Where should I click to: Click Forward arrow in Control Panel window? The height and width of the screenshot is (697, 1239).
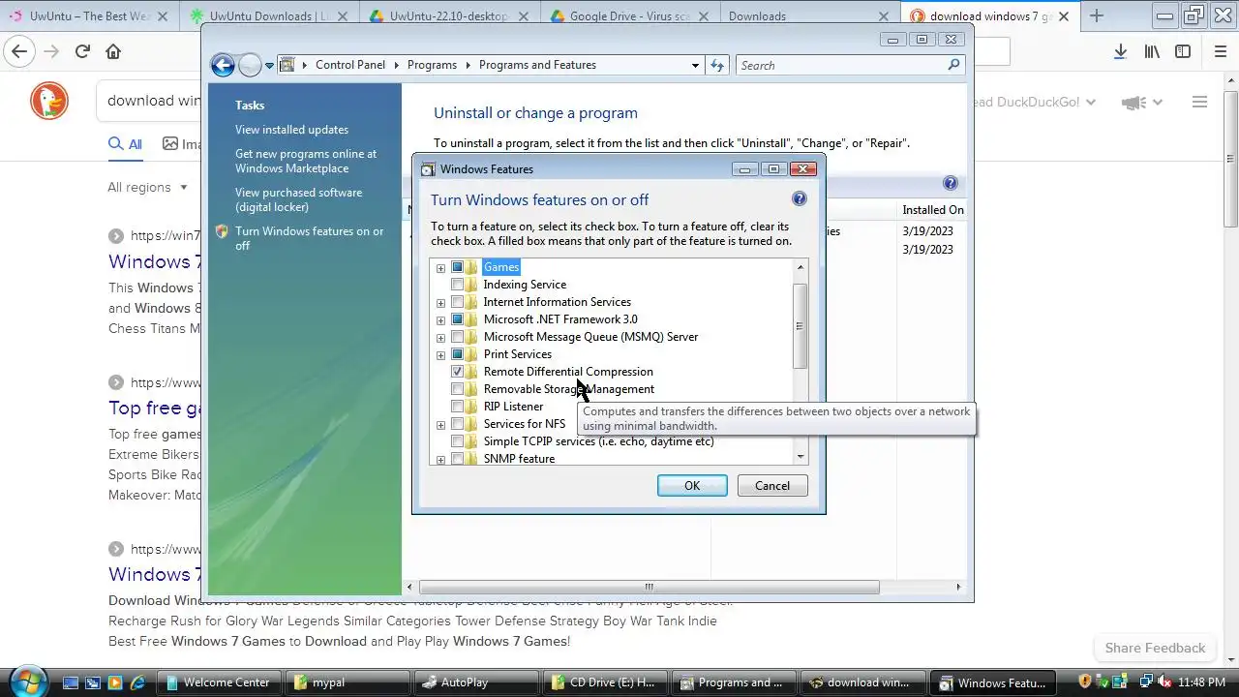coord(250,65)
